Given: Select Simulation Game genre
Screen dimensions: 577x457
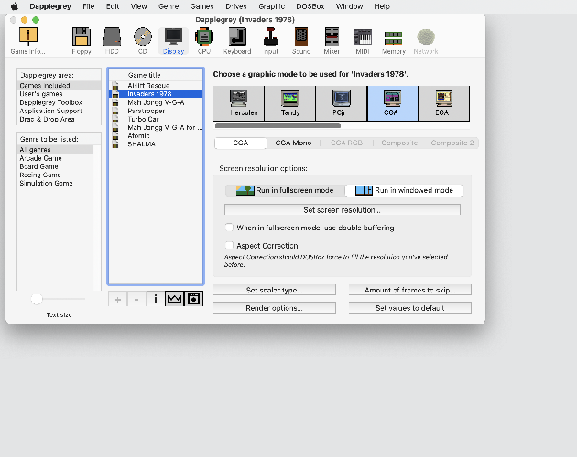Looking at the screenshot, I should 55,183.
